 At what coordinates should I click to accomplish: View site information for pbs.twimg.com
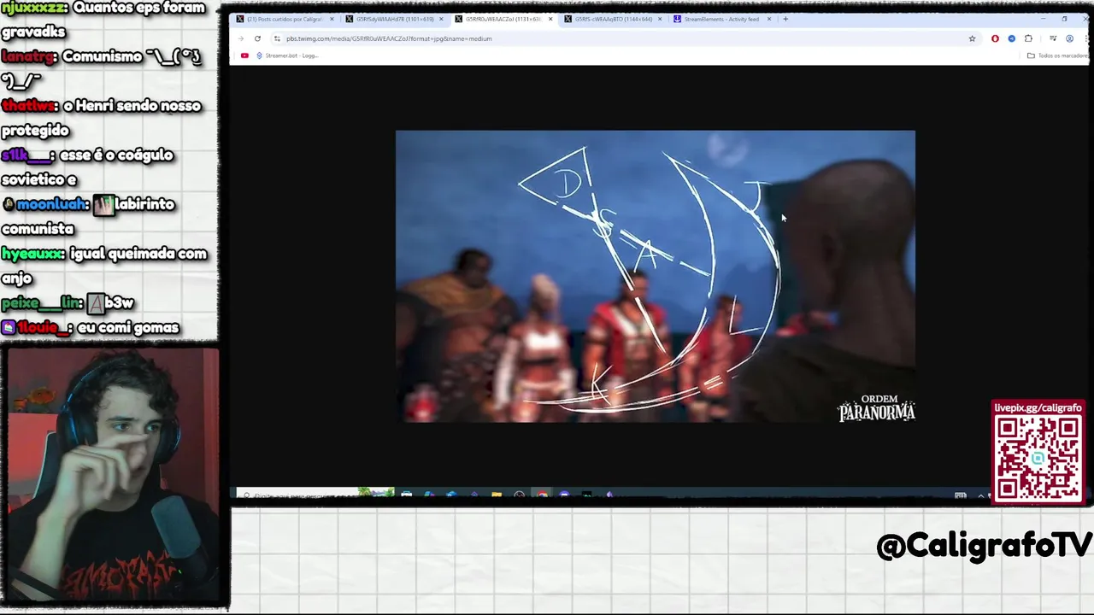coord(277,38)
